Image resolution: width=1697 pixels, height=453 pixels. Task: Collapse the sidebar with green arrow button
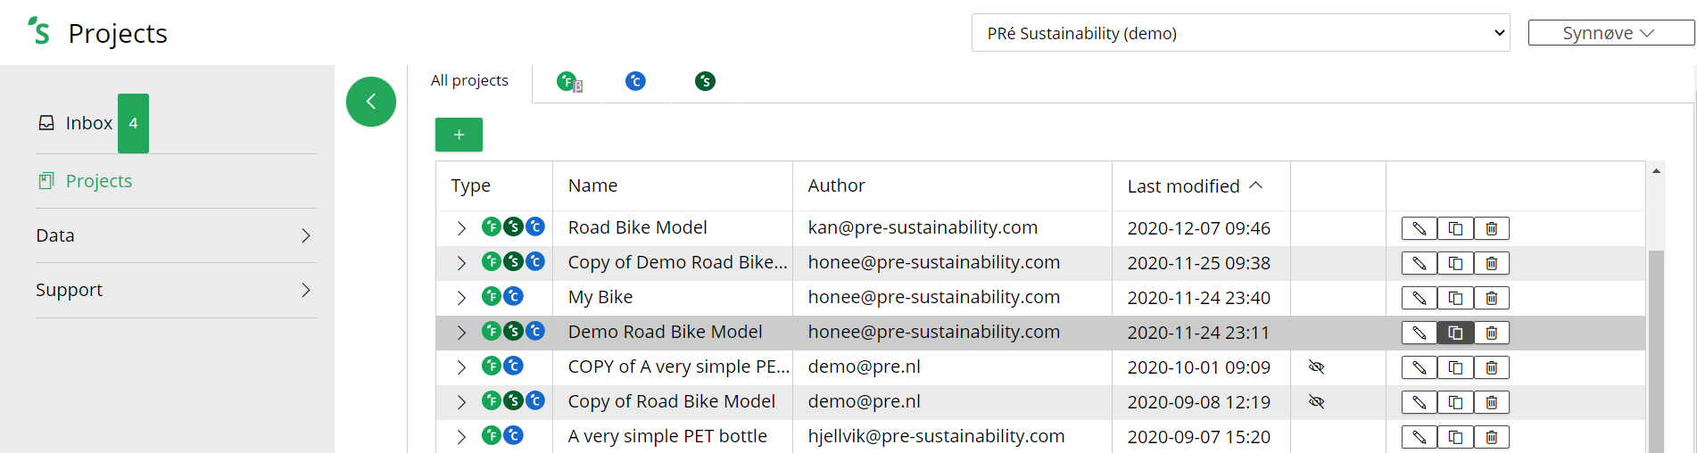[371, 102]
